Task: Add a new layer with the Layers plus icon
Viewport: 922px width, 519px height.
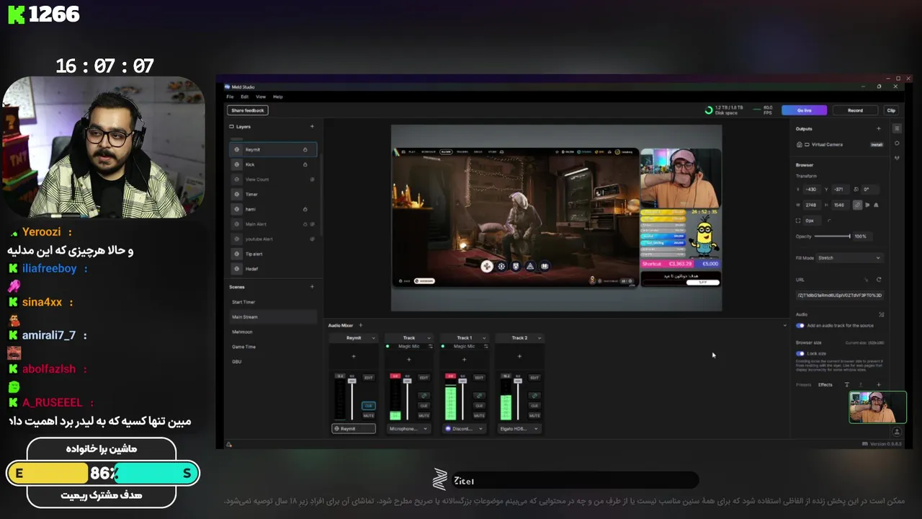Action: [x=312, y=126]
